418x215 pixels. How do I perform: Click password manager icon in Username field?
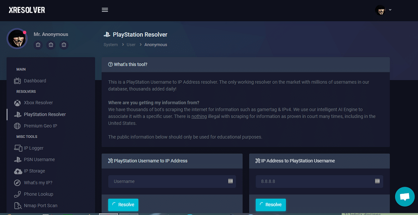230,181
